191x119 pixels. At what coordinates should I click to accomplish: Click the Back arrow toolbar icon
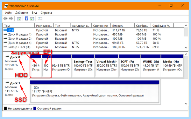coord(5,19)
